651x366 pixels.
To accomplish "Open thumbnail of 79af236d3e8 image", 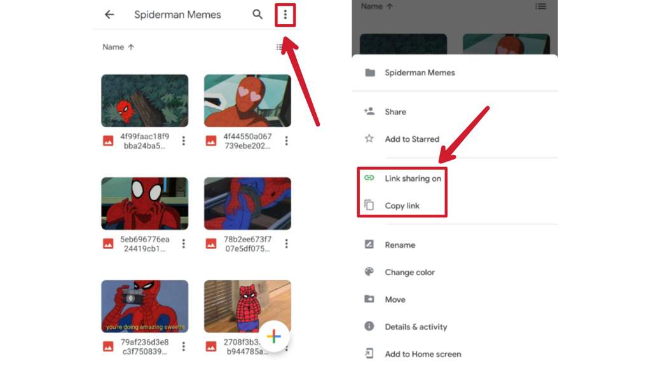I will pos(144,306).
